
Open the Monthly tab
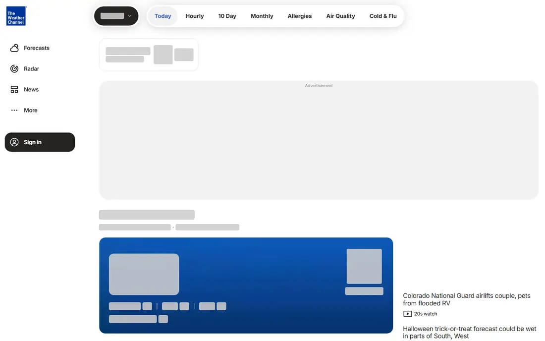262,16
